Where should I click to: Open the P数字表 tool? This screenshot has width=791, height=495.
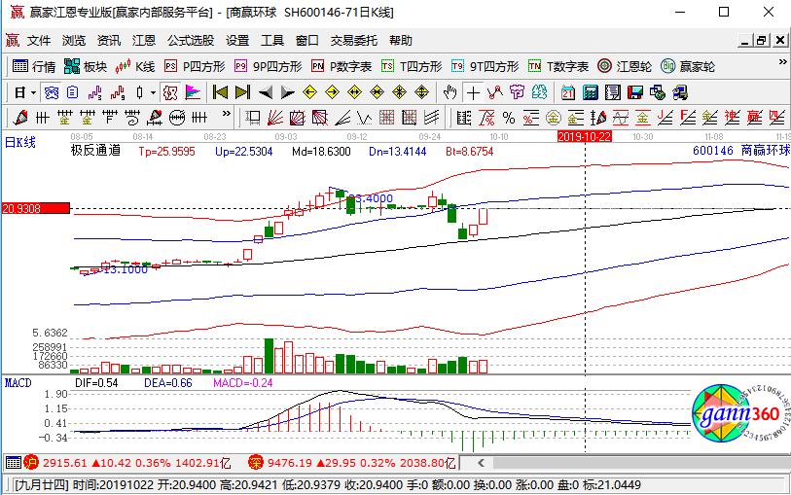click(342, 66)
